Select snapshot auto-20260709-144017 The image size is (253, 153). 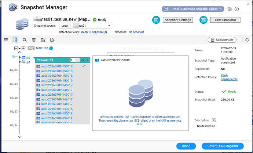coord(57,90)
